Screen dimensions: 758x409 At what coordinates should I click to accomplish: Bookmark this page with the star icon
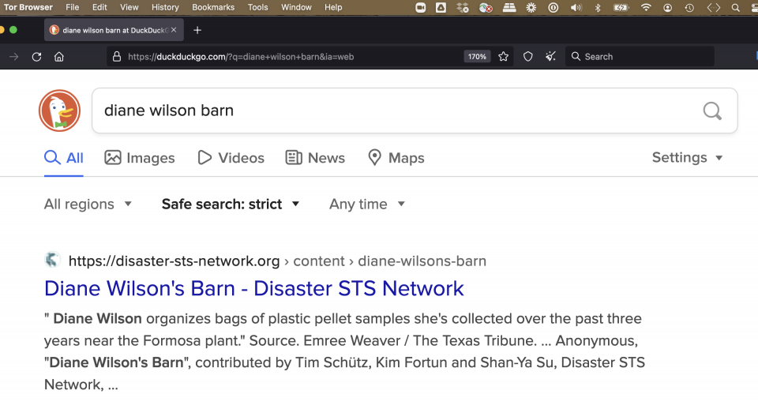pyautogui.click(x=503, y=57)
